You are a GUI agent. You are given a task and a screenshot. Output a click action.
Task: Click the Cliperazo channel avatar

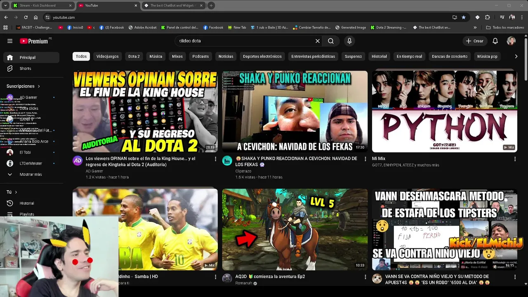227,160
